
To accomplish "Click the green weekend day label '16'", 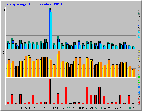I will click(71, 108).
